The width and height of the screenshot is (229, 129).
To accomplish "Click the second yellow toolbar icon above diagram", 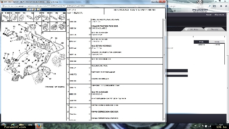I will (34, 10).
